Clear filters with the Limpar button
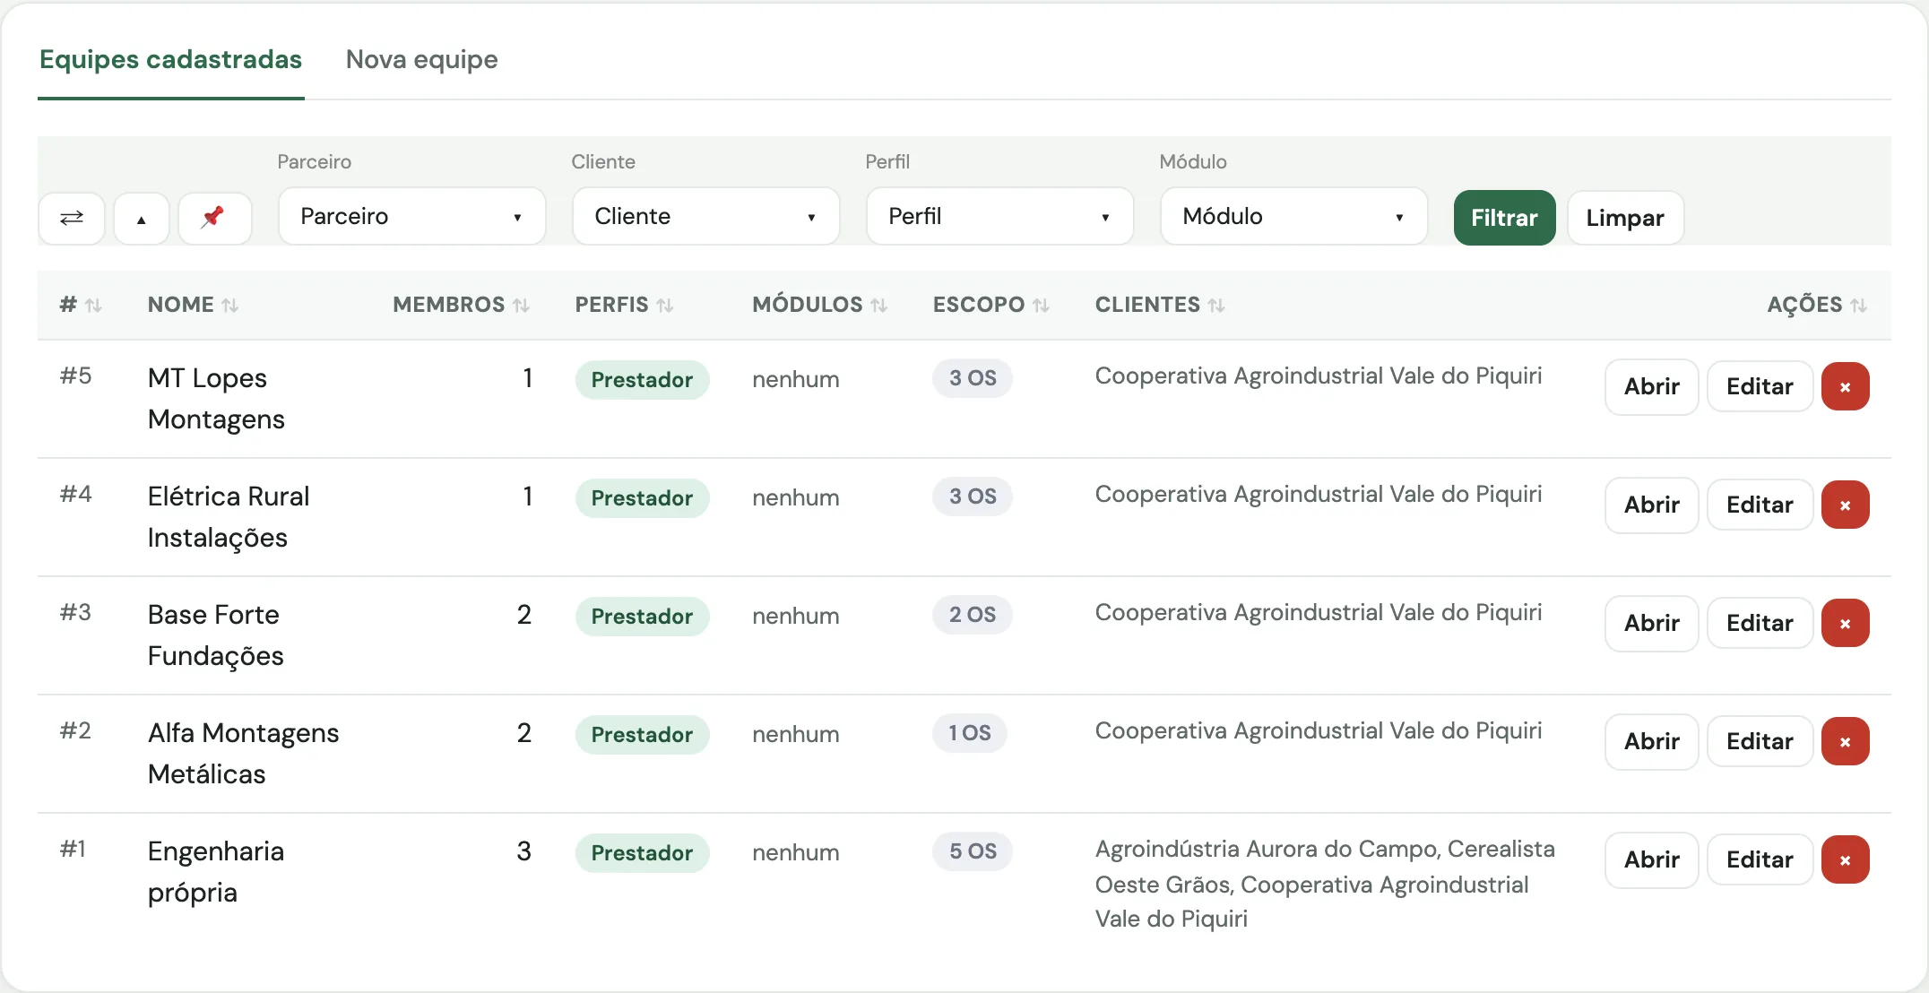 click(1625, 218)
